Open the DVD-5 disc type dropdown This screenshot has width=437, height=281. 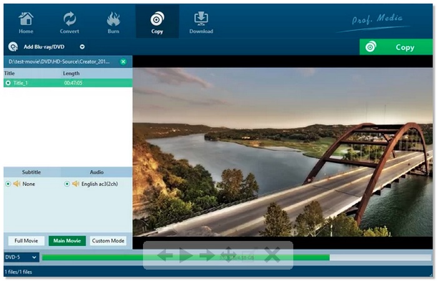[x=21, y=257]
